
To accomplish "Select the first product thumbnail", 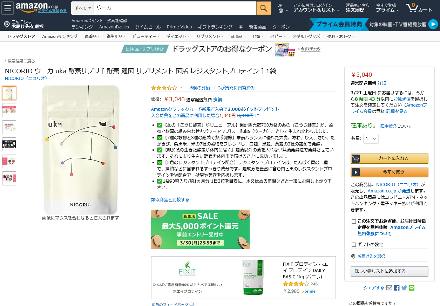I will (9, 93).
